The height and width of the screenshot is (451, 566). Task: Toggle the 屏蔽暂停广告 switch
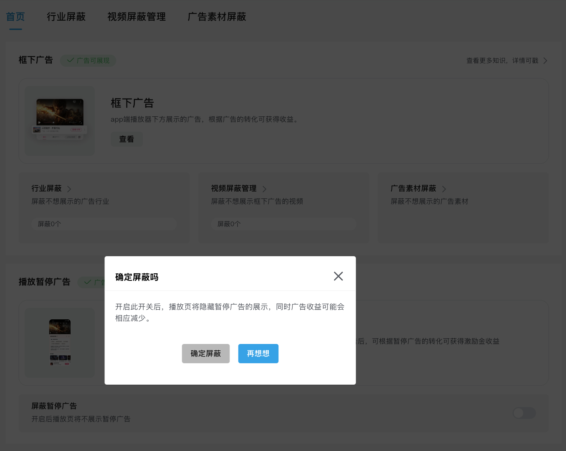click(x=524, y=413)
